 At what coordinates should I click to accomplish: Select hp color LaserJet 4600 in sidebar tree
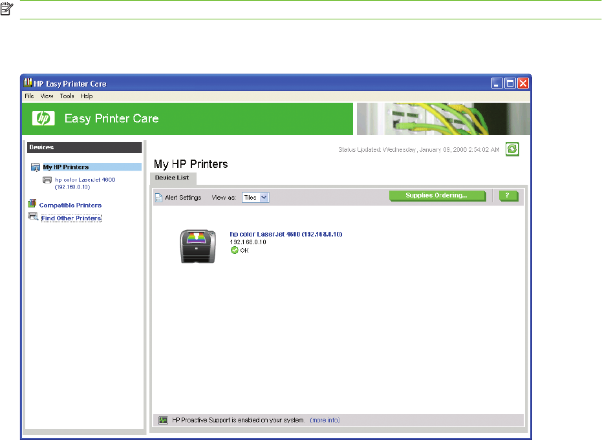pyautogui.click(x=85, y=183)
